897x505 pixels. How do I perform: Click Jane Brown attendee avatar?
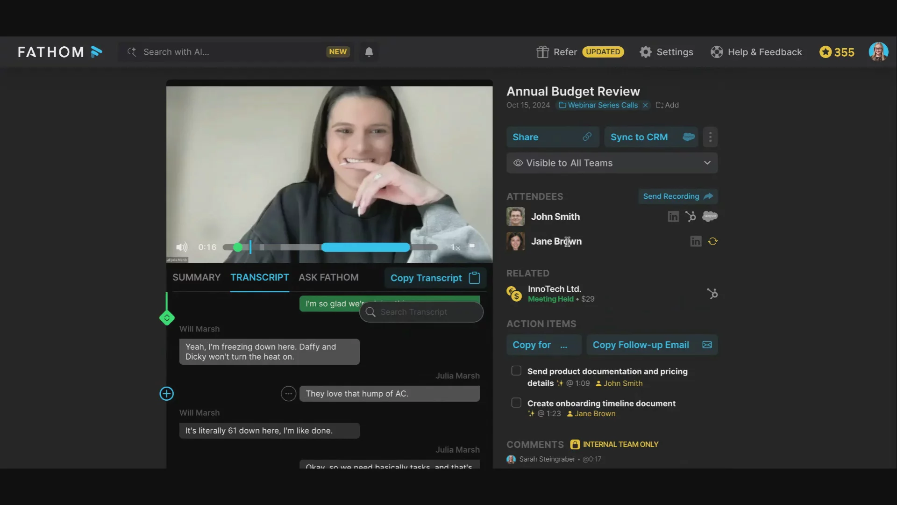click(x=516, y=241)
